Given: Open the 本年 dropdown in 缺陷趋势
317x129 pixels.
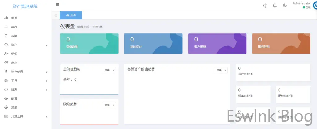Looking at the screenshot, I should point(109,105).
